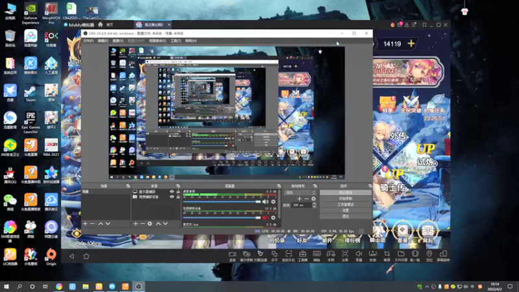Image resolution: width=519 pixels, height=292 pixels.
Task: Open OBS Help menu
Action: point(191,41)
